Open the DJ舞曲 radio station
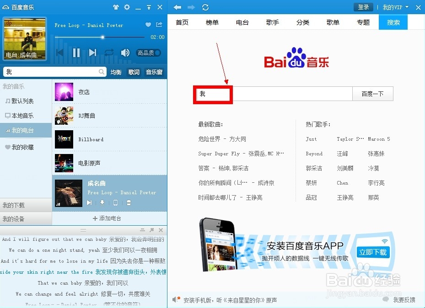425x308 pixels. pos(109,116)
